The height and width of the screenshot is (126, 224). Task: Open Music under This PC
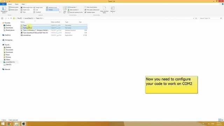point(8,55)
